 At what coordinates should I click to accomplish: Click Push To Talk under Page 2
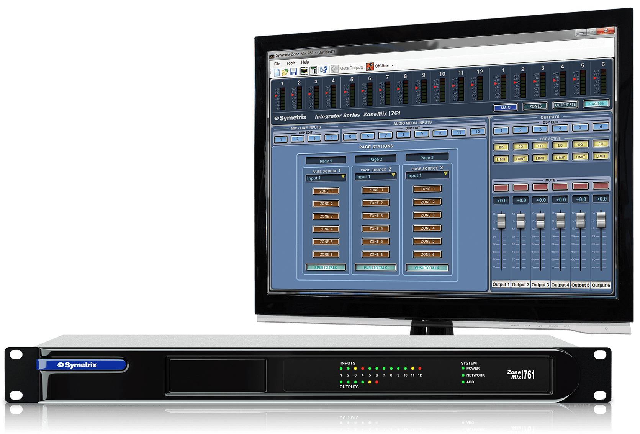(376, 268)
